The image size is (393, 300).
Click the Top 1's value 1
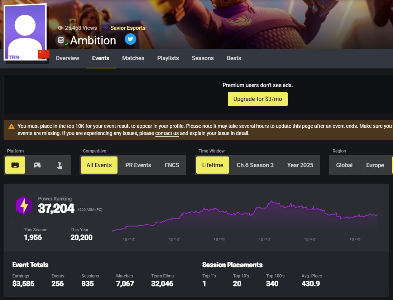click(x=204, y=284)
